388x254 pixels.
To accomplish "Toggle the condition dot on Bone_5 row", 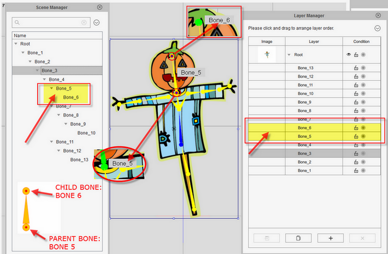I will pos(363,137).
